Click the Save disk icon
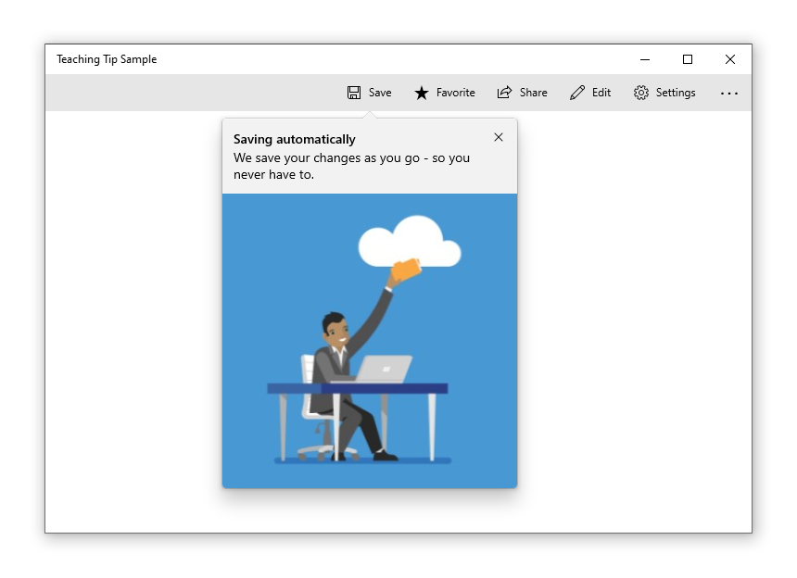The image size is (797, 578). (354, 93)
